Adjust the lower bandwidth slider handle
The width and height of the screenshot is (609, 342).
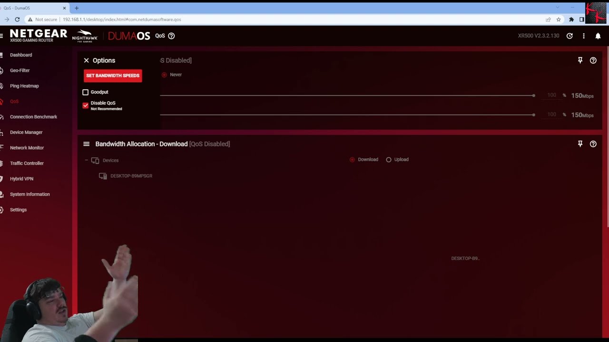point(533,114)
